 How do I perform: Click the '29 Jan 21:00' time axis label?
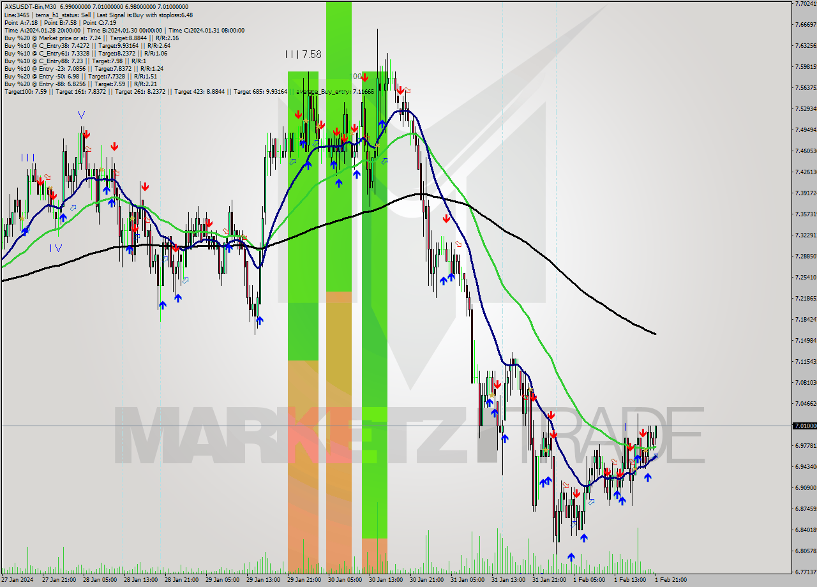[x=303, y=580]
